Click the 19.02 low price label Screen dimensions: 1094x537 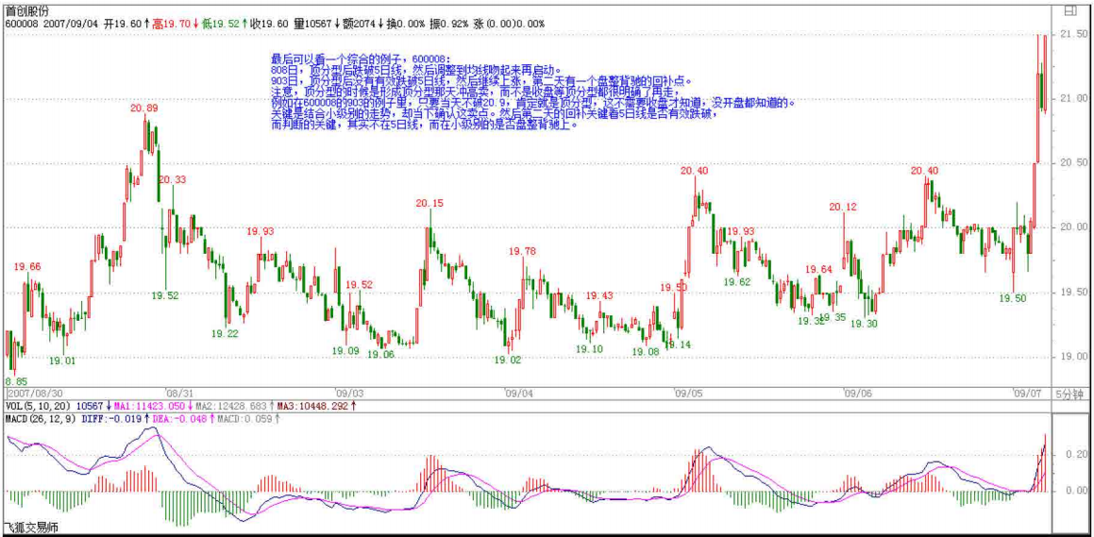[508, 360]
